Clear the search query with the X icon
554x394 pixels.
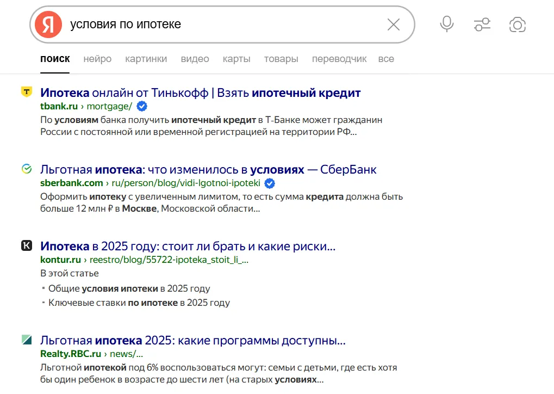pos(393,24)
